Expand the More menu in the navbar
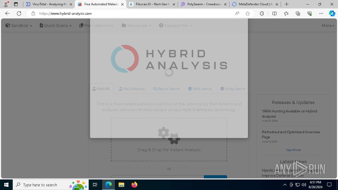 pos(328,26)
